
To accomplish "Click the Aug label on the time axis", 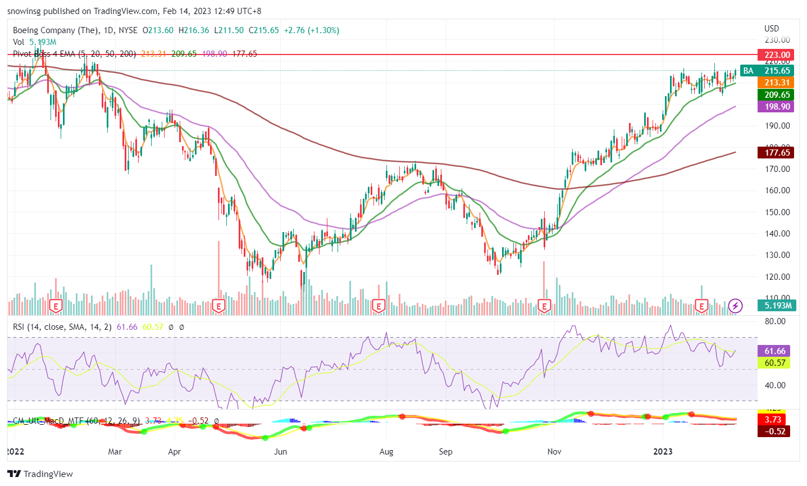I will 386,452.
